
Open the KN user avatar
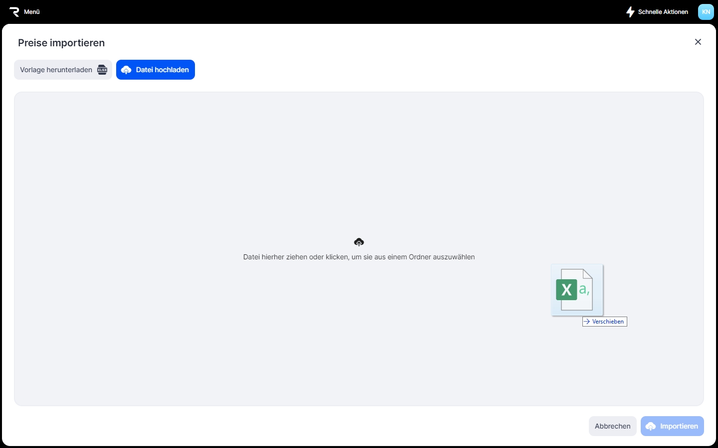click(x=706, y=12)
